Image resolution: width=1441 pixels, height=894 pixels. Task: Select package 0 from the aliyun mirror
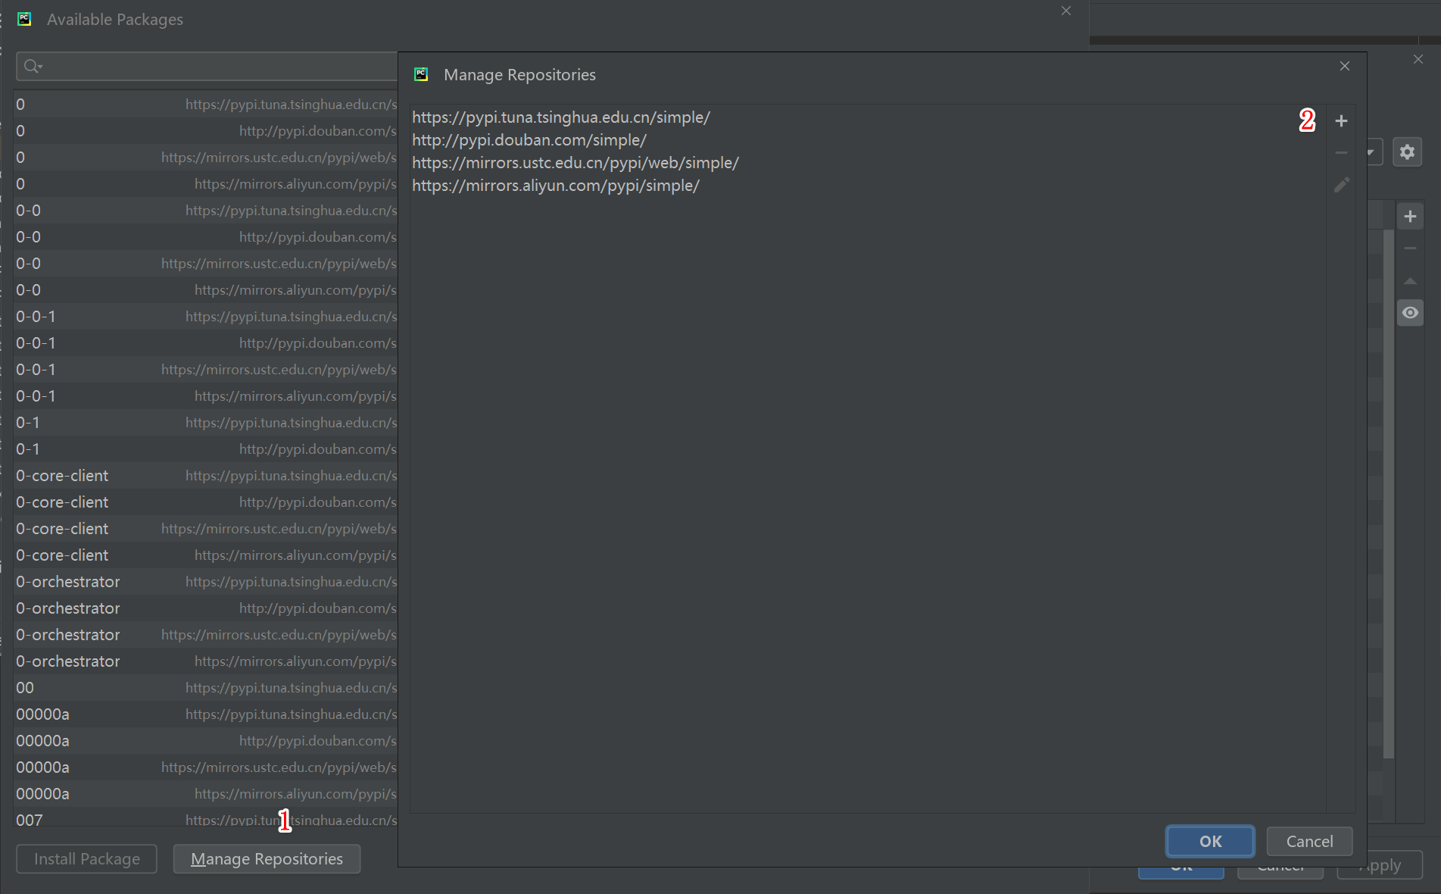(x=206, y=184)
